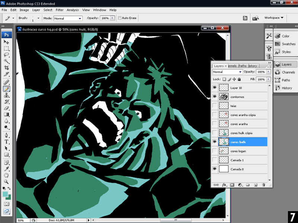Screen dimensions: 298x223
Task: Pick the Eraser tool
Action: point(6,108)
